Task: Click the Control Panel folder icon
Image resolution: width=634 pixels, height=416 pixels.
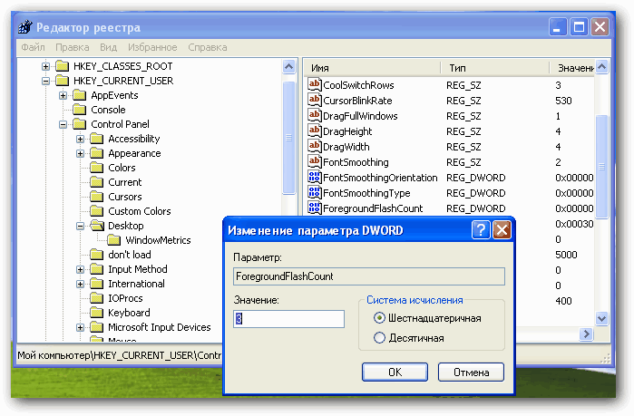Action: click(x=79, y=124)
